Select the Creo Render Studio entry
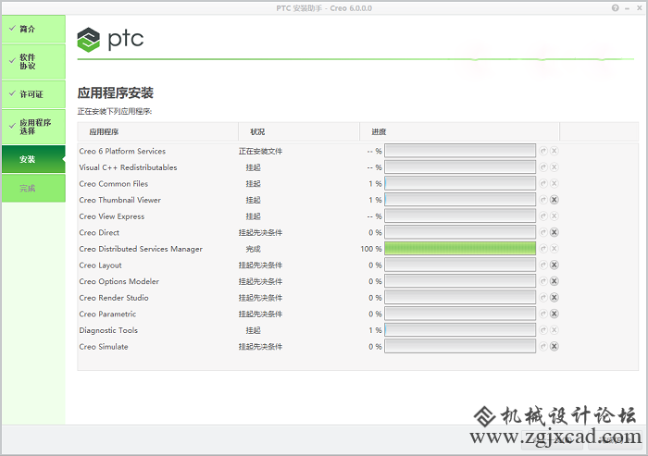 114,298
